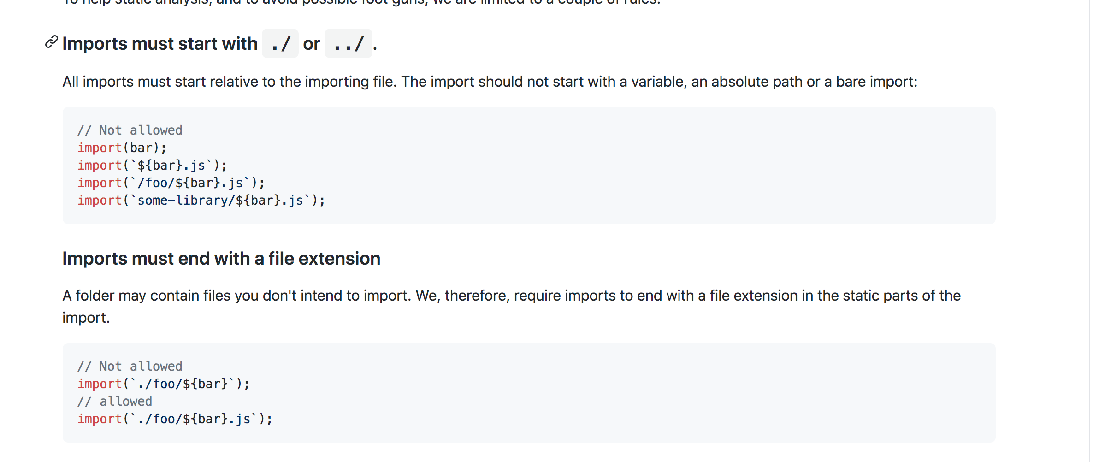The image size is (1099, 462).
Task: Click the anchor link icon beside the heading
Action: point(51,42)
